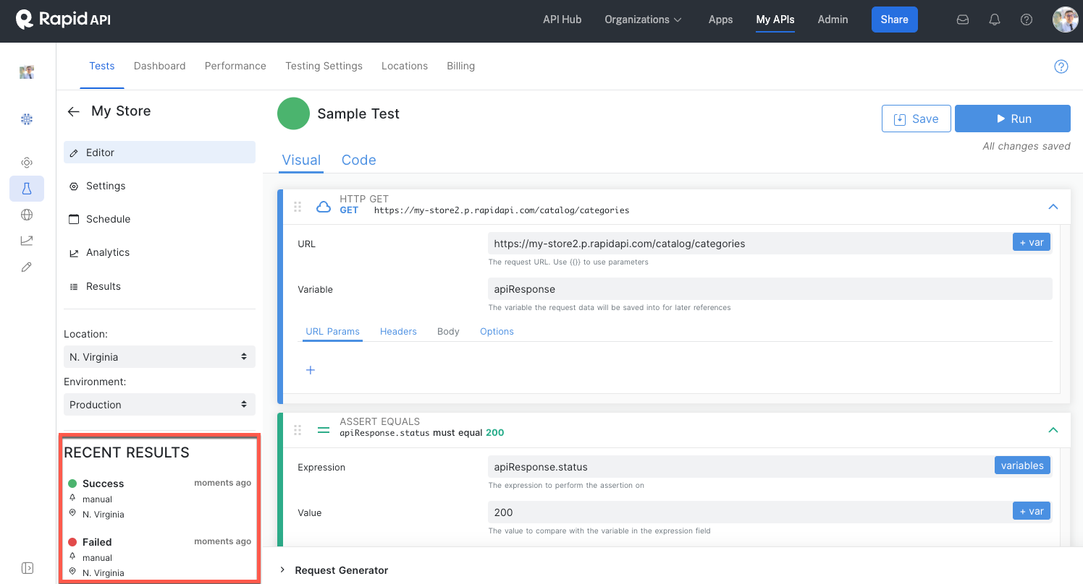Open the Location dropdown showing N. Virginia
This screenshot has width=1083, height=584.
(x=159, y=357)
